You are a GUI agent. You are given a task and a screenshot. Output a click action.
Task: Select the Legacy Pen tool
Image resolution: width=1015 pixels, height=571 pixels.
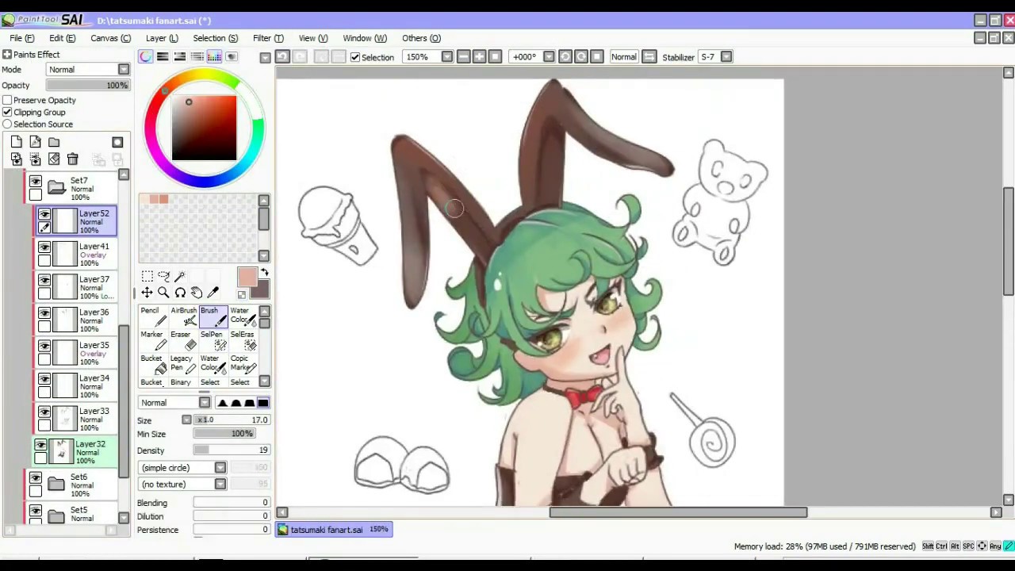183,365
